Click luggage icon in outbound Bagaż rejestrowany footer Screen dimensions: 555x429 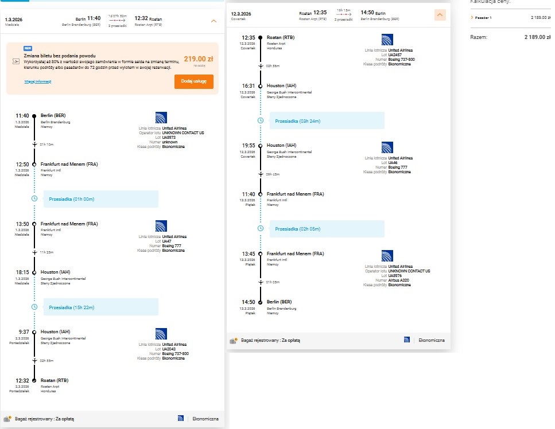pyautogui.click(x=7, y=419)
